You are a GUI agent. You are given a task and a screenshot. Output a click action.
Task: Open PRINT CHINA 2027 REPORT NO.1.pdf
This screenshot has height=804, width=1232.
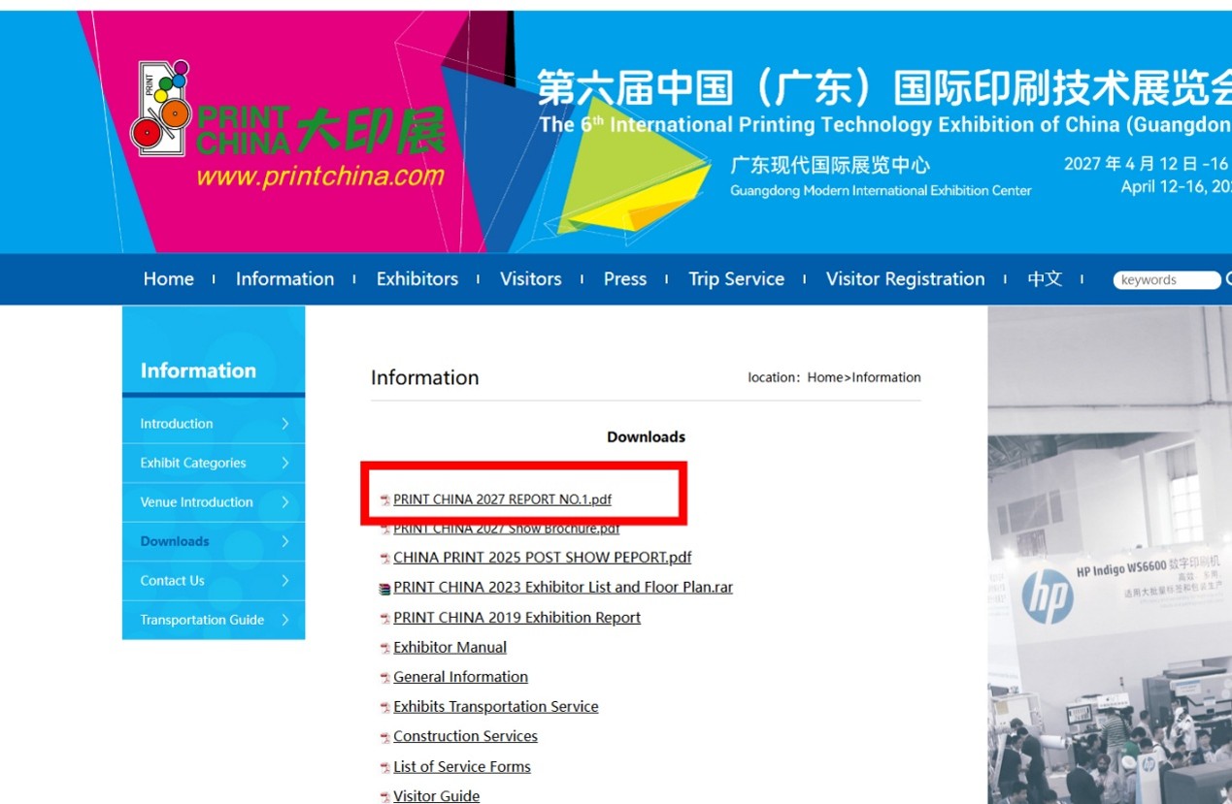pos(503,500)
